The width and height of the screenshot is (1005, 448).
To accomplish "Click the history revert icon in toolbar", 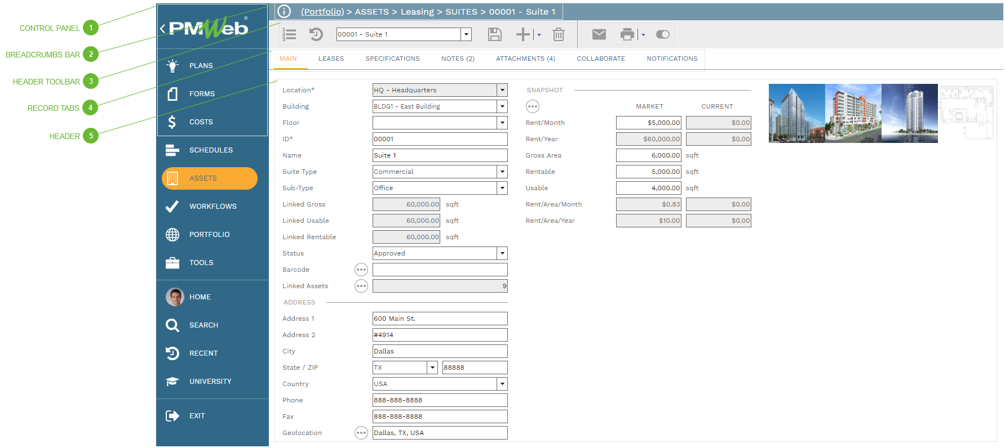I will point(316,34).
